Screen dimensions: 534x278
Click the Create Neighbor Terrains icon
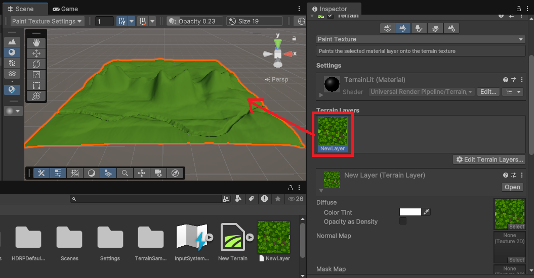387,29
